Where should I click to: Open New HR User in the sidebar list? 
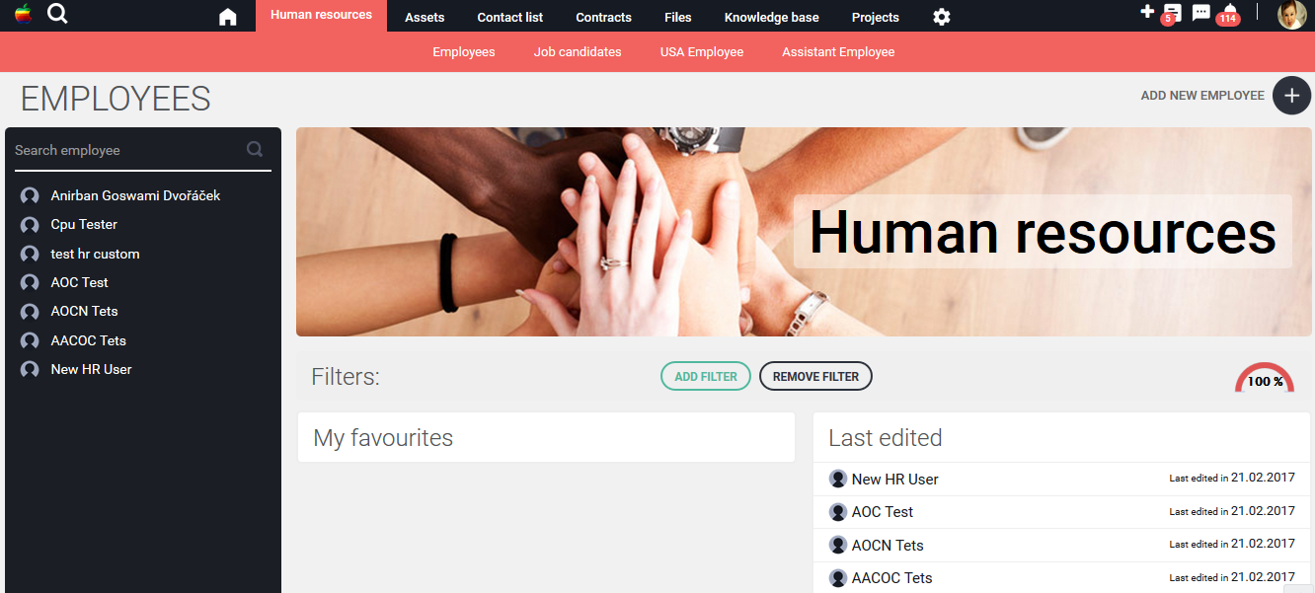pyautogui.click(x=91, y=369)
